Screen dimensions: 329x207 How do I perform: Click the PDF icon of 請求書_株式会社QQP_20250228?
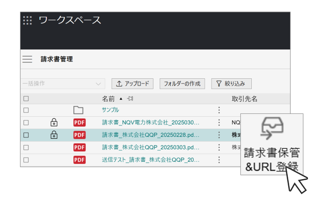point(80,135)
